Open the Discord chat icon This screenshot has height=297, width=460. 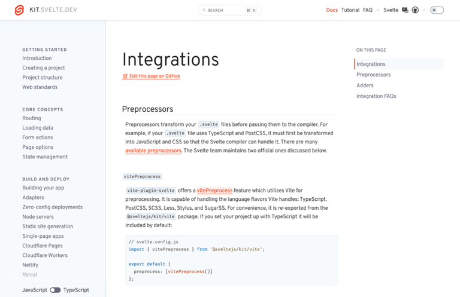coord(405,10)
